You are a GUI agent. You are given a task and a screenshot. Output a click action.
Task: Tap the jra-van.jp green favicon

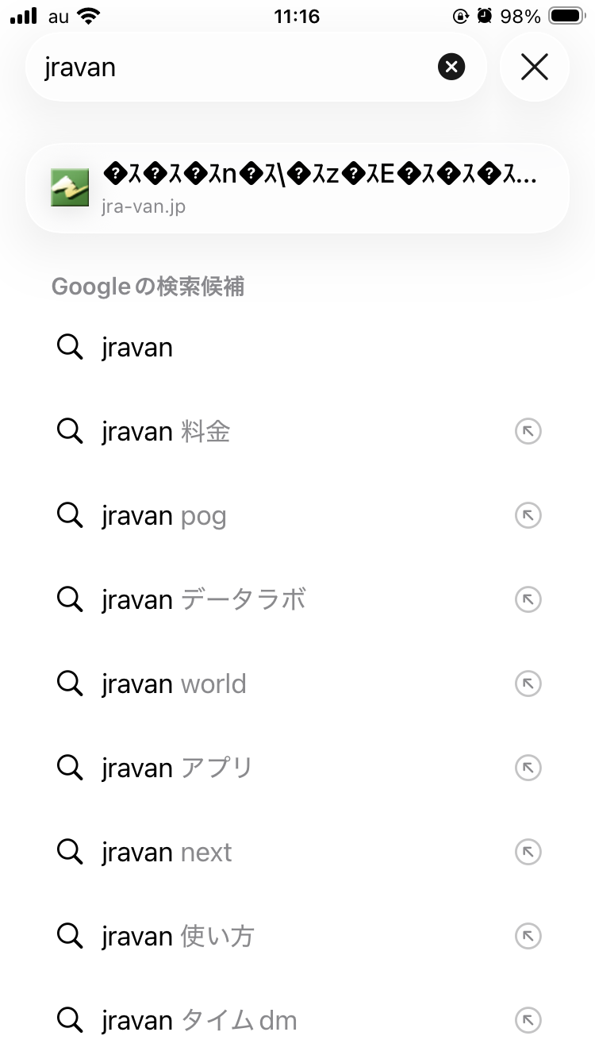70,188
